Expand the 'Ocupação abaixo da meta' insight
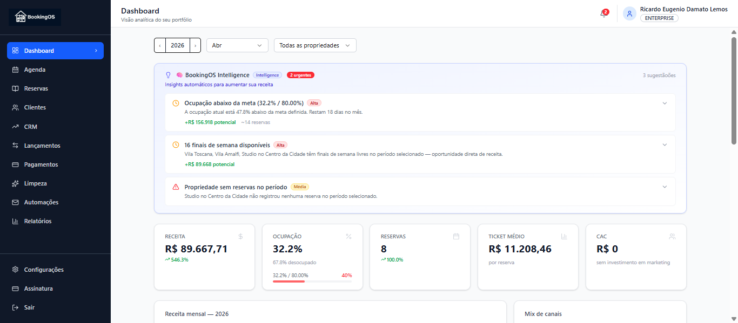Image resolution: width=738 pixels, height=323 pixels. (665, 102)
